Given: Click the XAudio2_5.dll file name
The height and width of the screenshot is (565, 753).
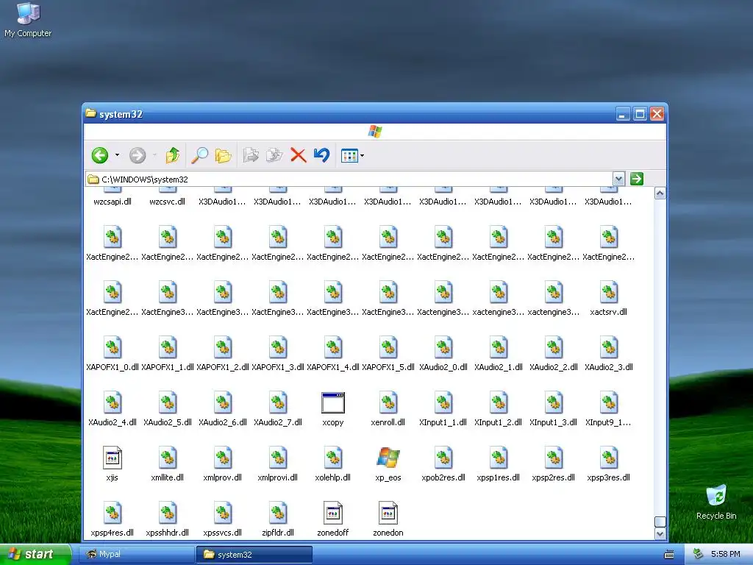Looking at the screenshot, I should 168,422.
